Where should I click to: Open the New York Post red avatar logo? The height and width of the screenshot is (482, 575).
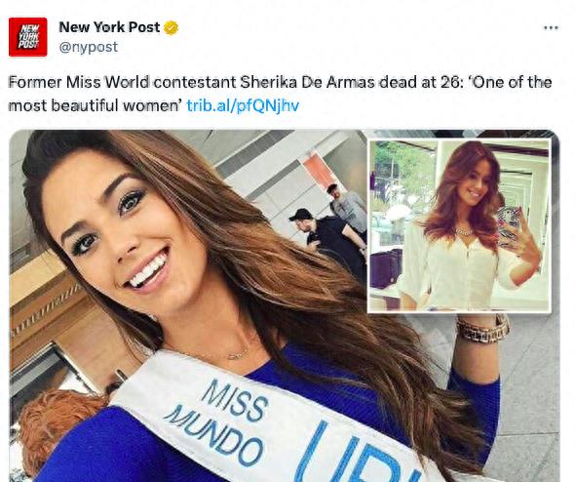coord(28,37)
